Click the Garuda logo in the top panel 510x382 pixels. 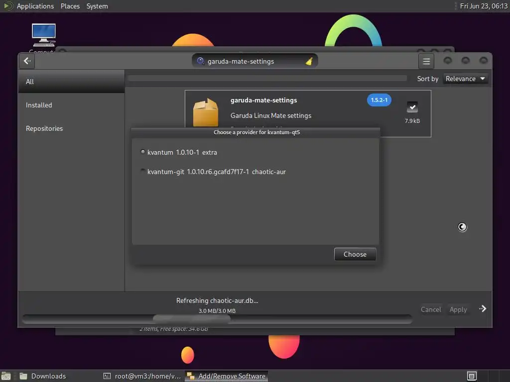[7, 6]
